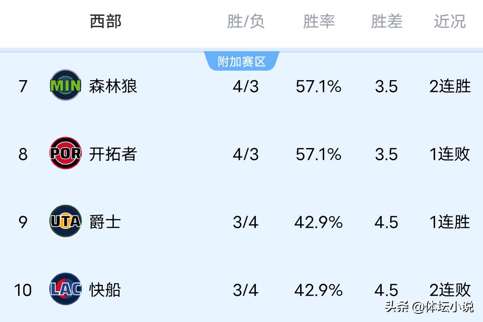Screen dimensions: 483x322
Task: Tap the Jazz UTA team logo
Action: 66,221
